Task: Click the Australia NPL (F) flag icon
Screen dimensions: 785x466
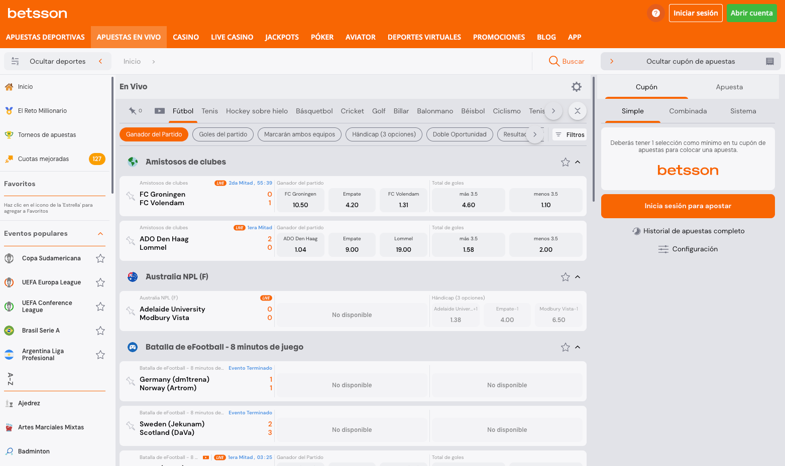Action: pos(133,277)
